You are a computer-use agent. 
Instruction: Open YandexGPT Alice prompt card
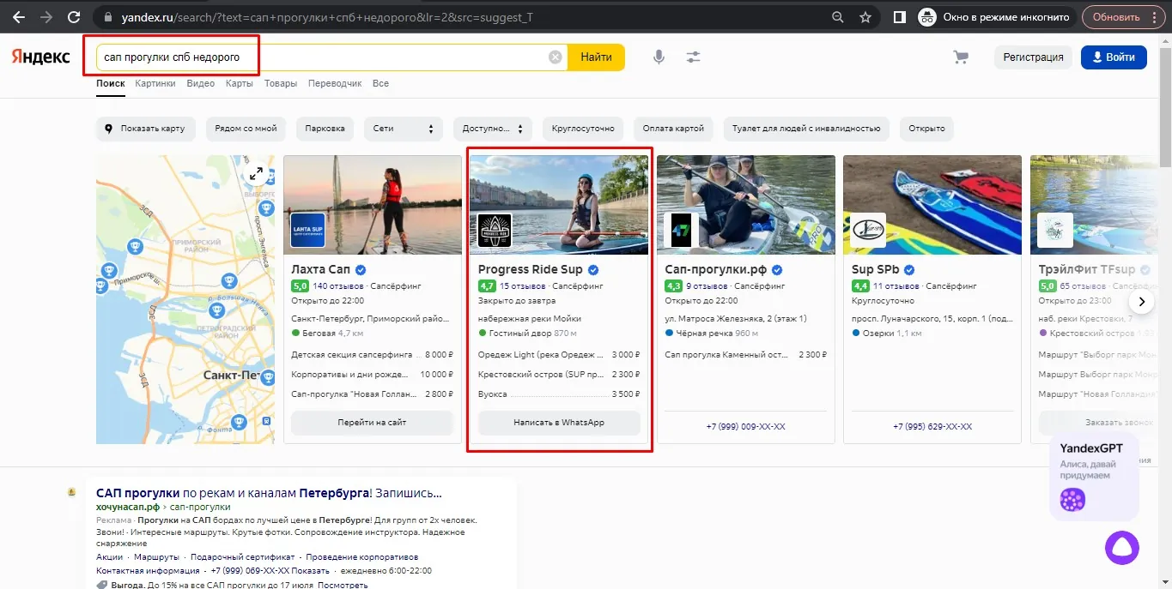click(1094, 477)
